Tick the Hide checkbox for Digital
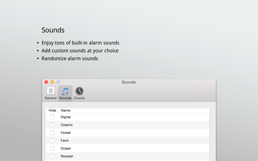The height and width of the screenshot is (161, 258). point(52,117)
